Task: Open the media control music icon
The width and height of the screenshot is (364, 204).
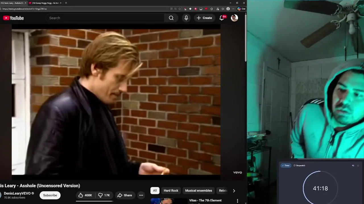Action: [218, 9]
